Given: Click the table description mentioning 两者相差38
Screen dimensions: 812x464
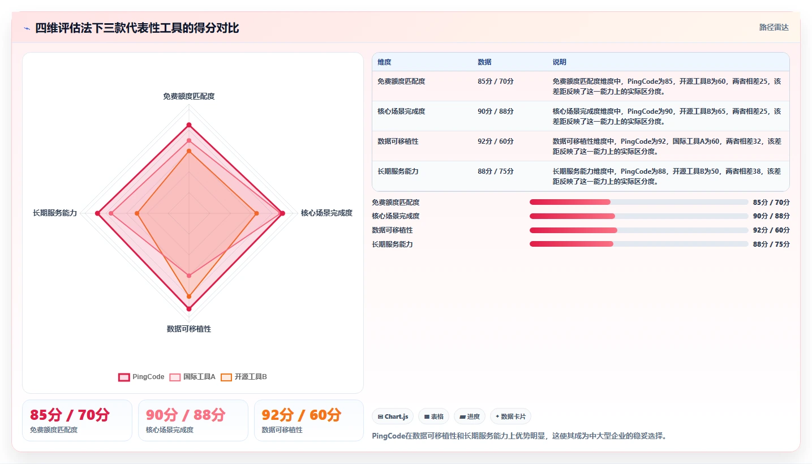Looking at the screenshot, I should coord(667,177).
